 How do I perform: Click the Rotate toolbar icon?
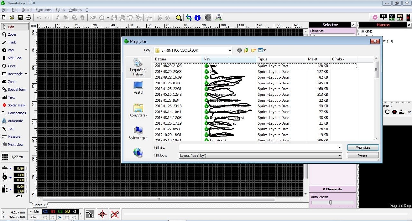(102, 18)
